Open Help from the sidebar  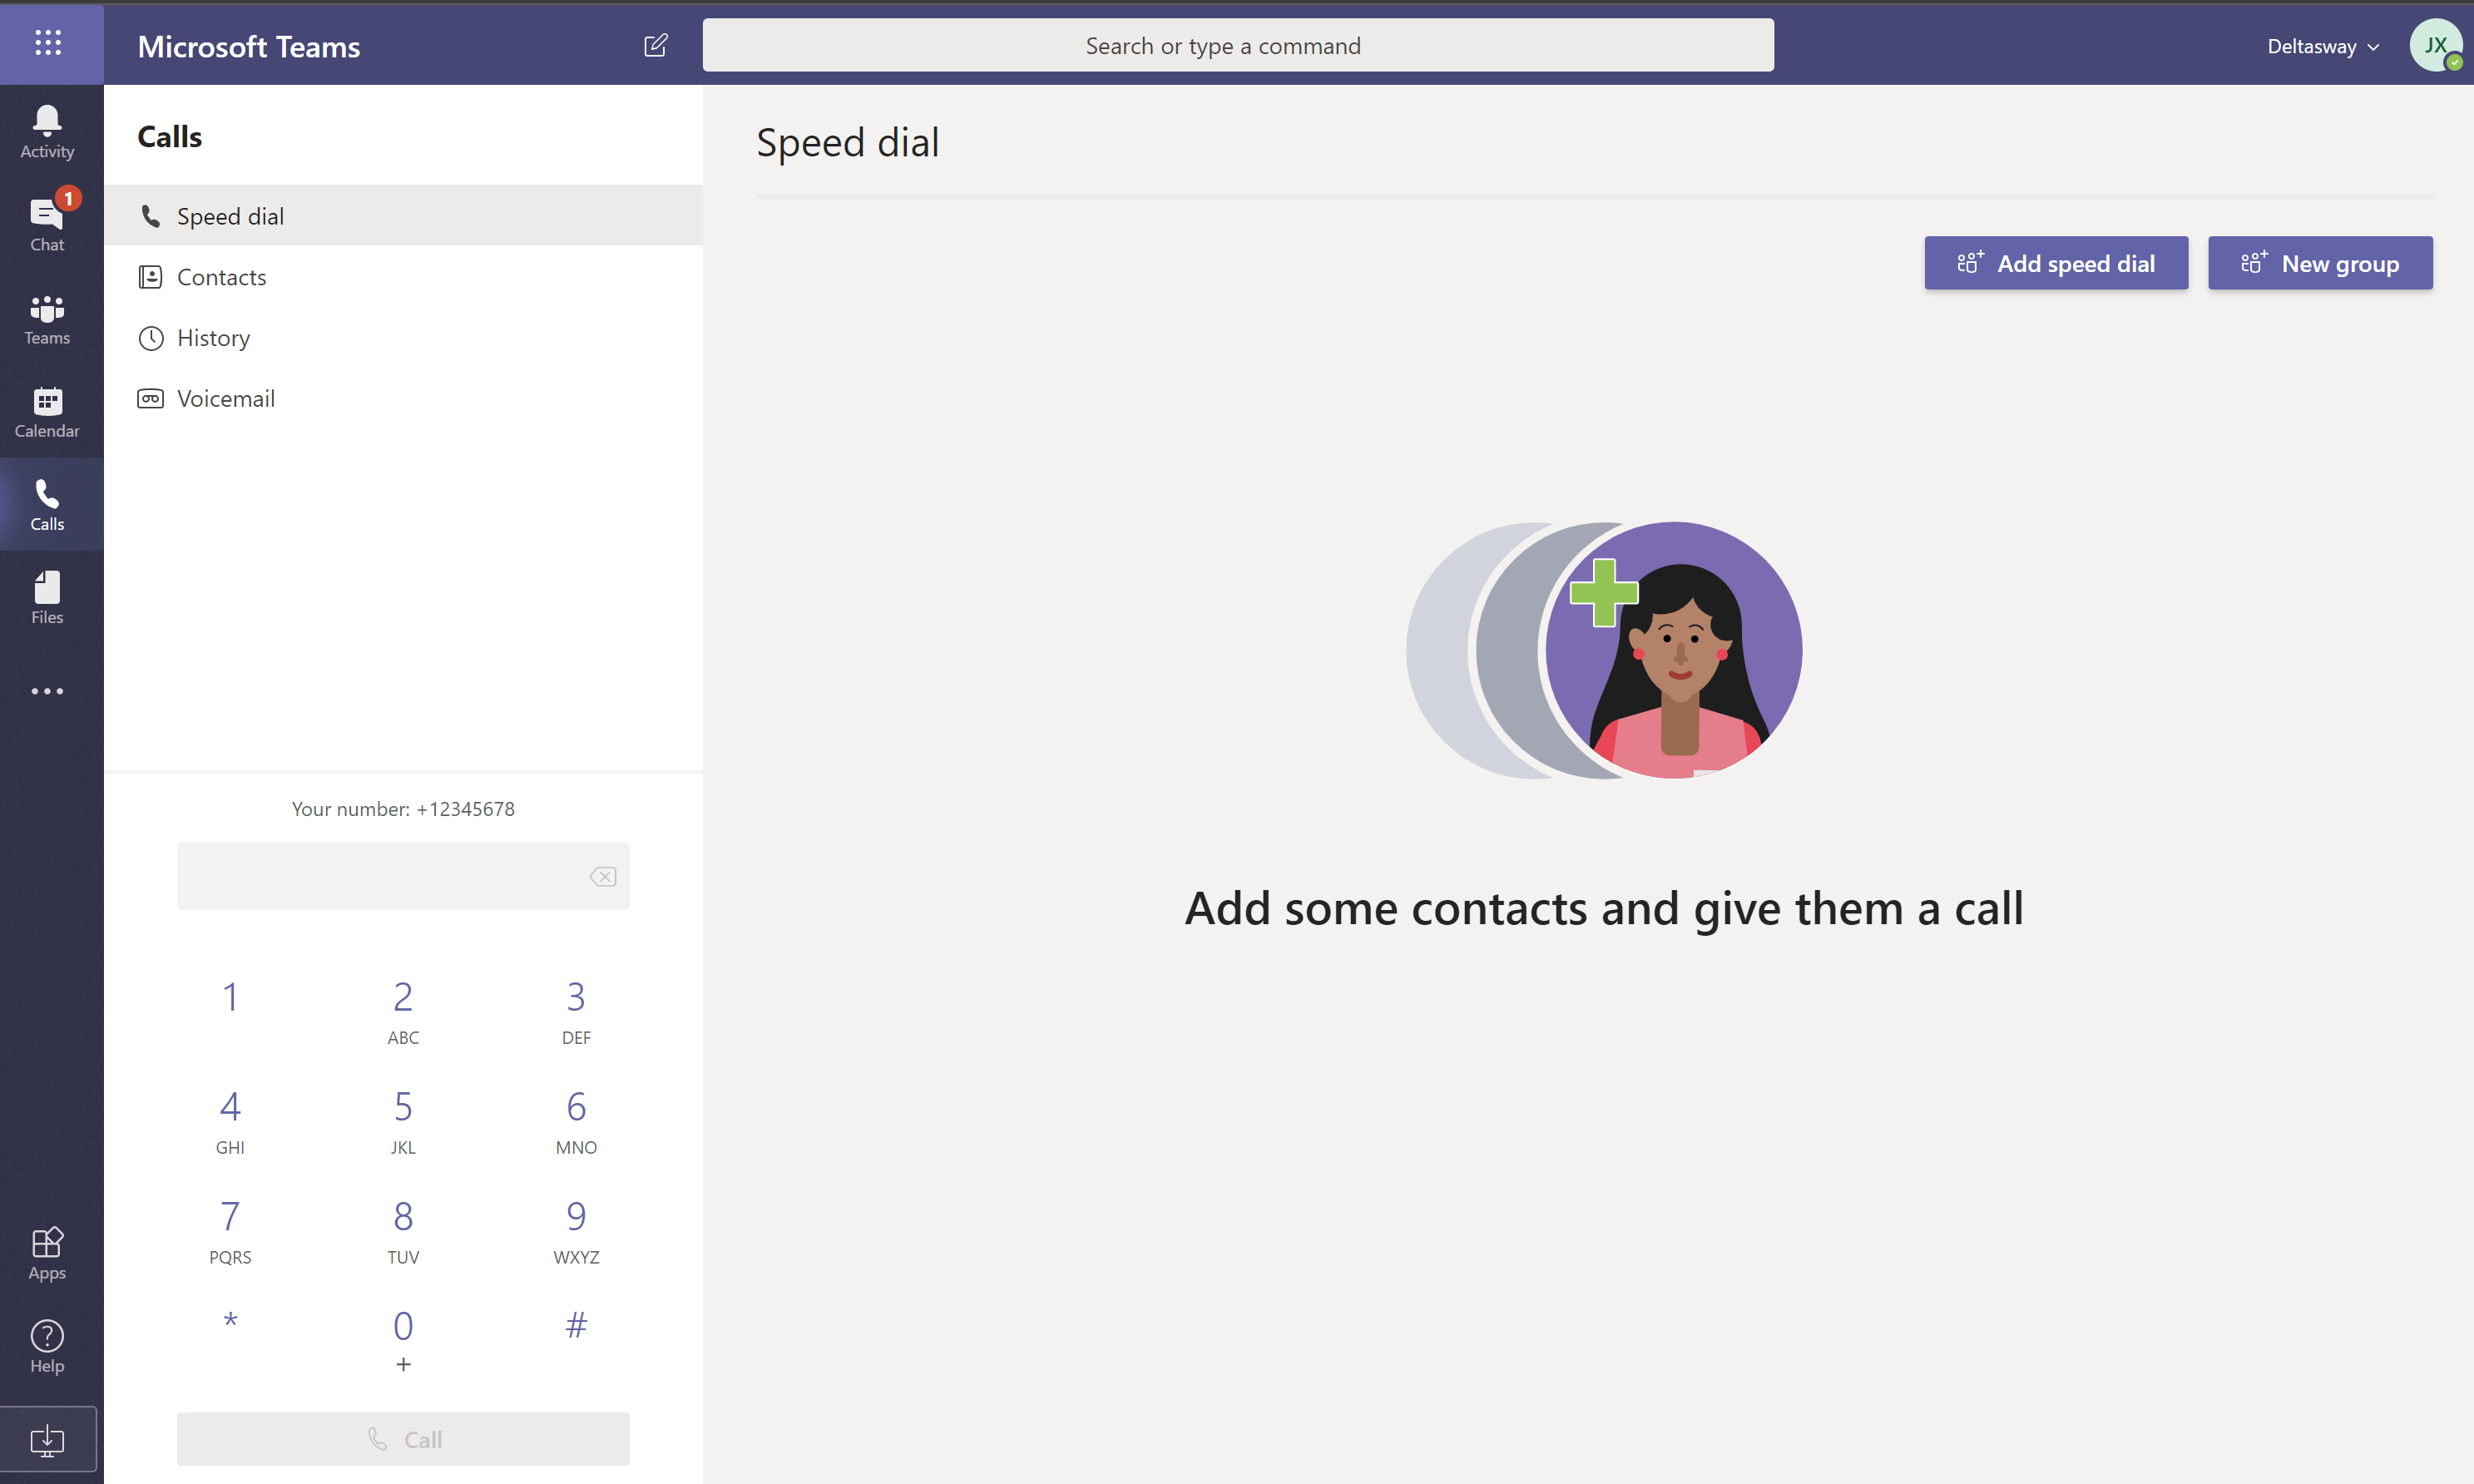47,1347
